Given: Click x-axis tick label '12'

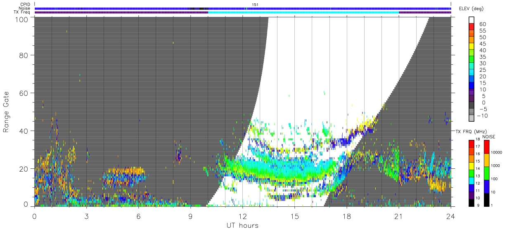Looking at the screenshot, I should click(242, 217).
